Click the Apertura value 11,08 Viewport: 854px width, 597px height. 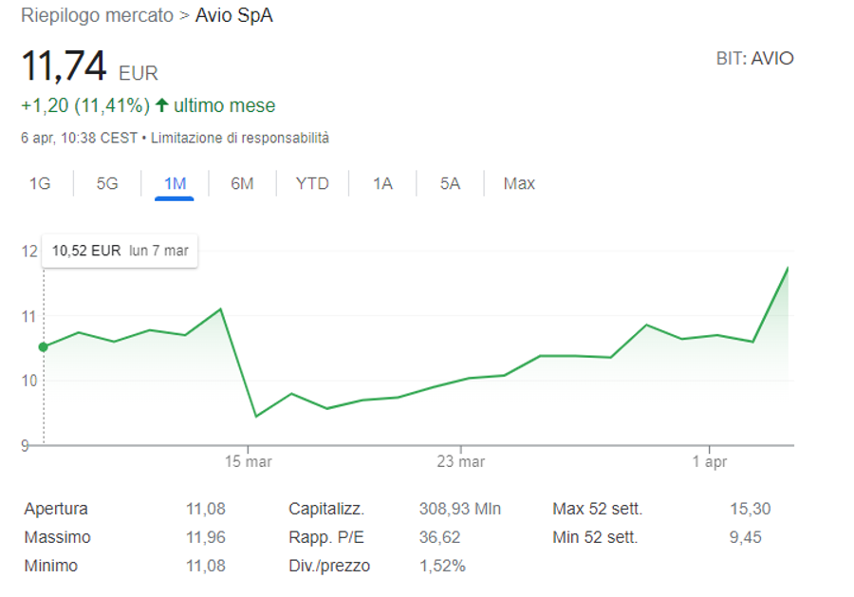(x=205, y=509)
